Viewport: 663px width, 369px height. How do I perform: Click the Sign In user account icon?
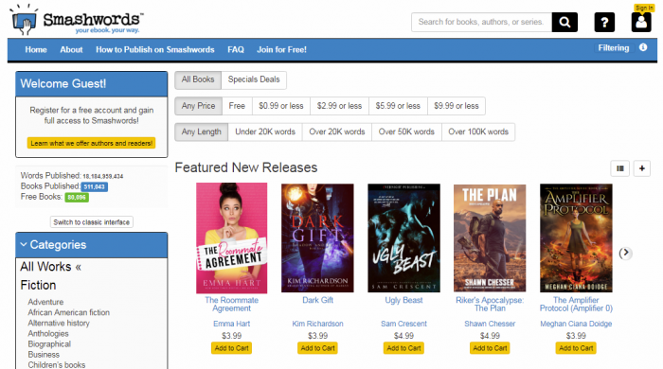[641, 22]
